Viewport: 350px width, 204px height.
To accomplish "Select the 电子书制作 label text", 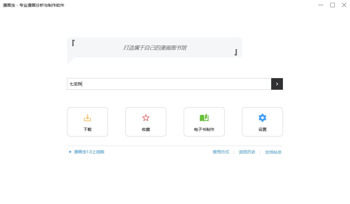I will click(204, 129).
